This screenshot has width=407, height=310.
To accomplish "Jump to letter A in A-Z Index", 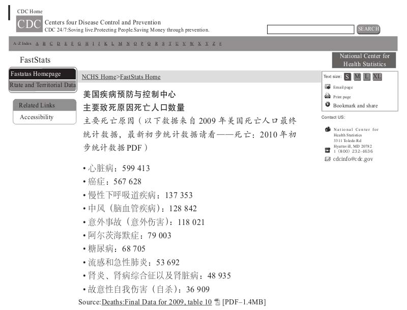I will click(37, 44).
